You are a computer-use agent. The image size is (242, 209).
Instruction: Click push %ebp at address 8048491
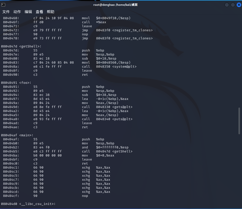click(x=93, y=87)
